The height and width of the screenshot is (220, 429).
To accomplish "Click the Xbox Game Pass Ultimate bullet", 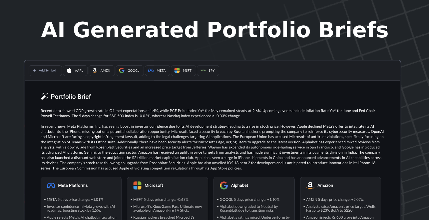I will (x=168, y=209).
